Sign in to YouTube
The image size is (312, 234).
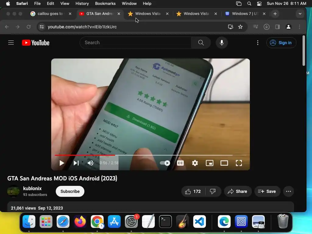[x=281, y=43]
